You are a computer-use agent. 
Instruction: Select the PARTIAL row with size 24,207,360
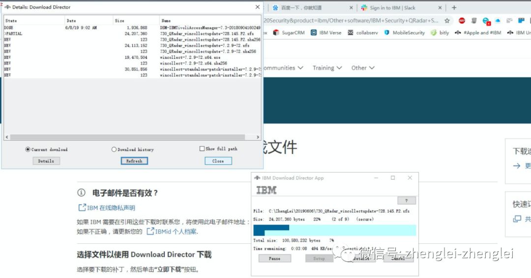132,34
